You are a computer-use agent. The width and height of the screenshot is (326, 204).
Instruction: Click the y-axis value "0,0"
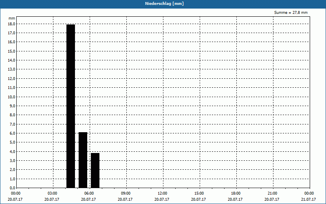(x=13, y=188)
